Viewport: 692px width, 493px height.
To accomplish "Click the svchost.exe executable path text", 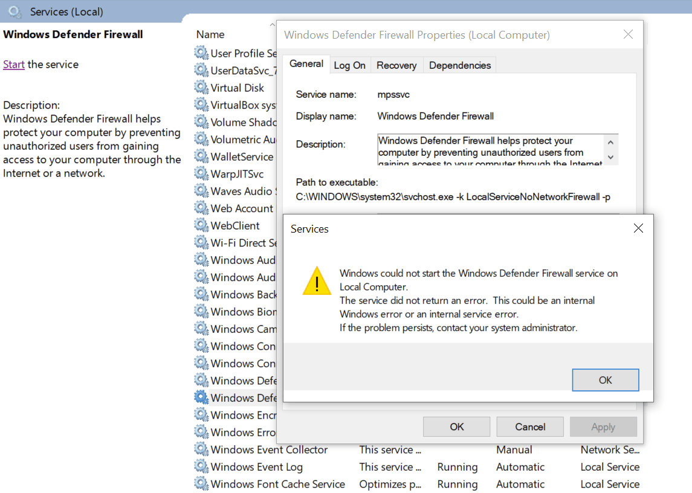I will click(x=453, y=197).
